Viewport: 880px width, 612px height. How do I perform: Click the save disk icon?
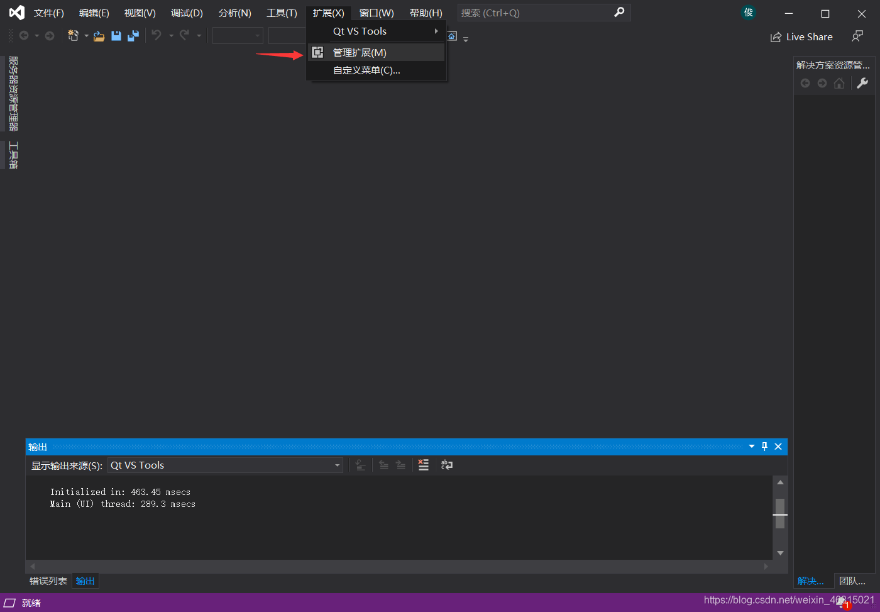[x=116, y=36]
